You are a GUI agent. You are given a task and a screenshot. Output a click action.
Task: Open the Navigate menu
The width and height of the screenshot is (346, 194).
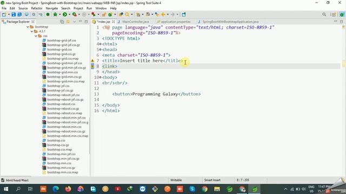[x=52, y=9]
